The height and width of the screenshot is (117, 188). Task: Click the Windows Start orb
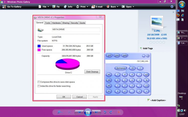point(182,4)
